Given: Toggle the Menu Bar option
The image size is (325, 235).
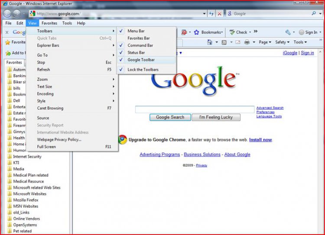Looking at the screenshot, I should pyautogui.click(x=146, y=31).
